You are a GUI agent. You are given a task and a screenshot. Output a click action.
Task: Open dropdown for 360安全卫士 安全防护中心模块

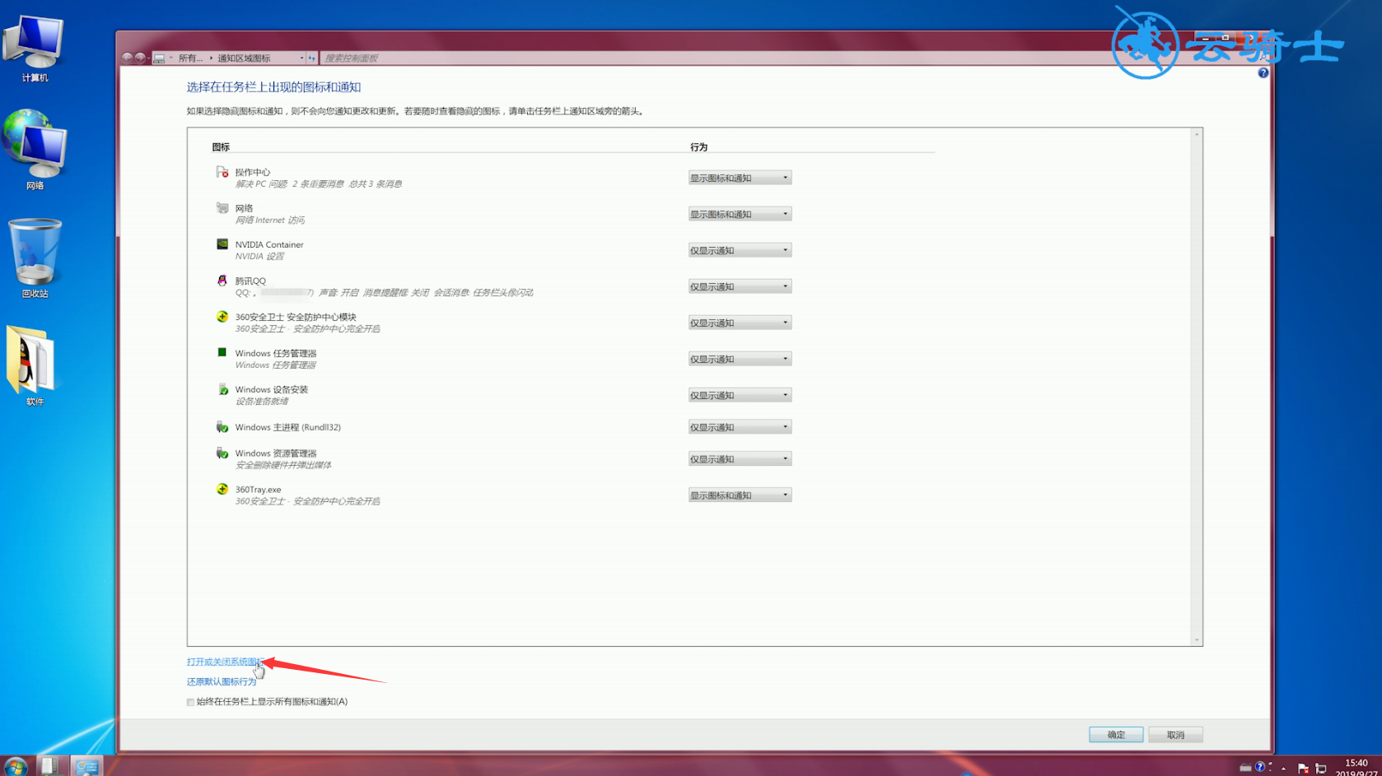click(740, 323)
